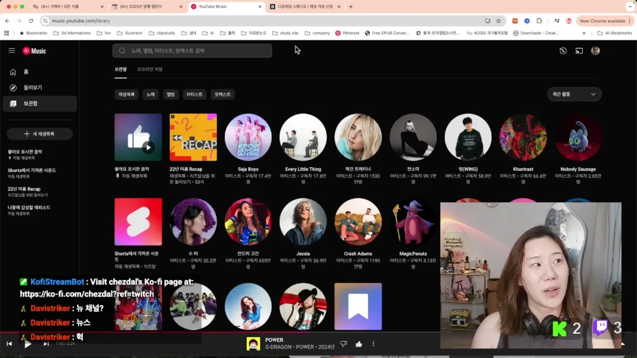Screen dimensions: 637x358
Task: Open the account avatar menu in YouTube Music
Action: tap(595, 51)
